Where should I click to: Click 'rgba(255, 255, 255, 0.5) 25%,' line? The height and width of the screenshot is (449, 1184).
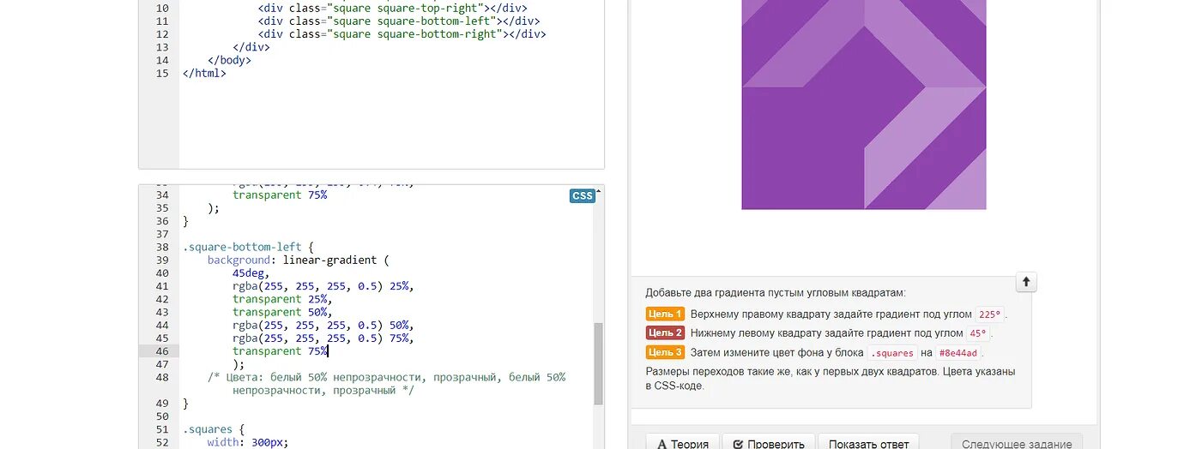[x=323, y=286]
